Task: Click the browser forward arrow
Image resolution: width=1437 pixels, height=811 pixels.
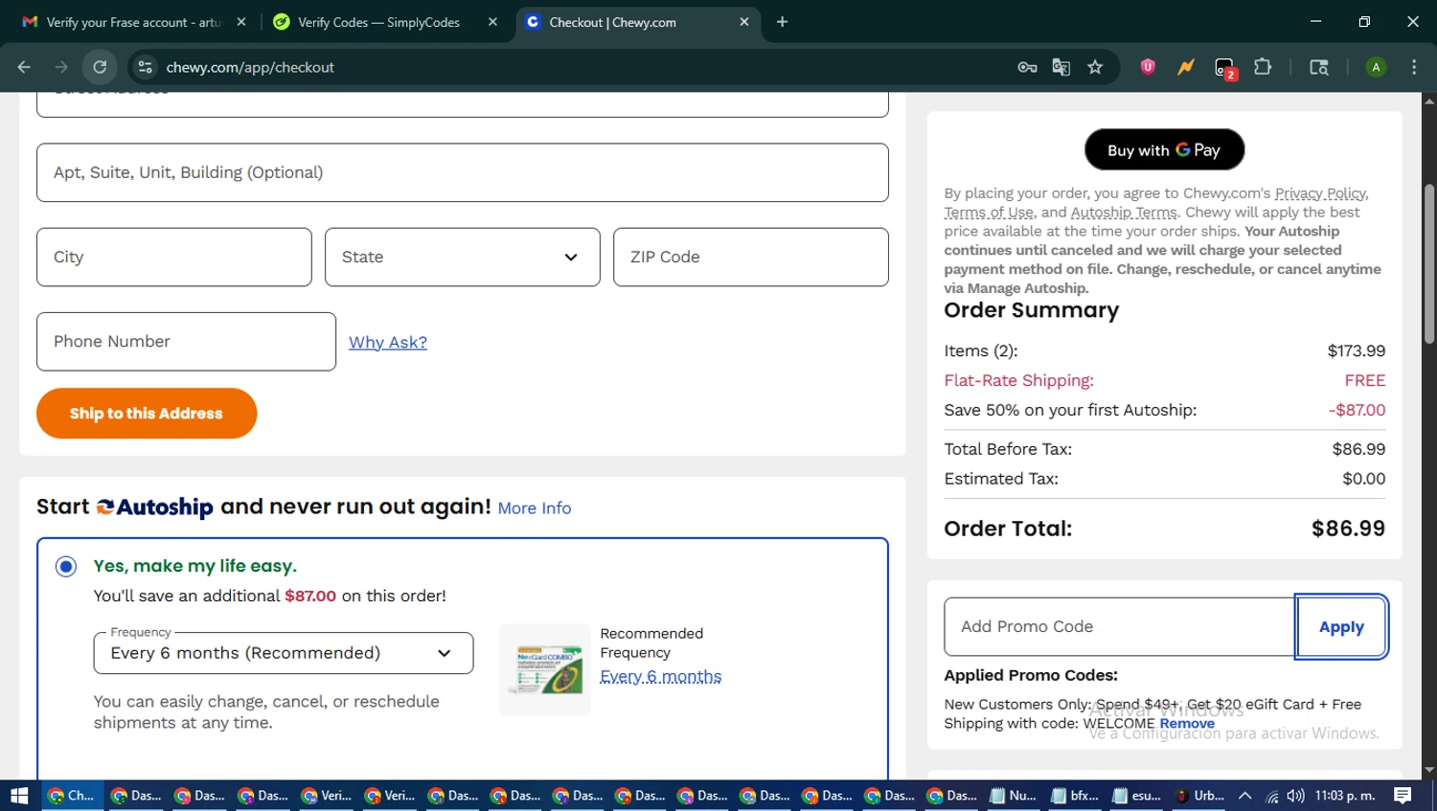Action: (x=61, y=67)
